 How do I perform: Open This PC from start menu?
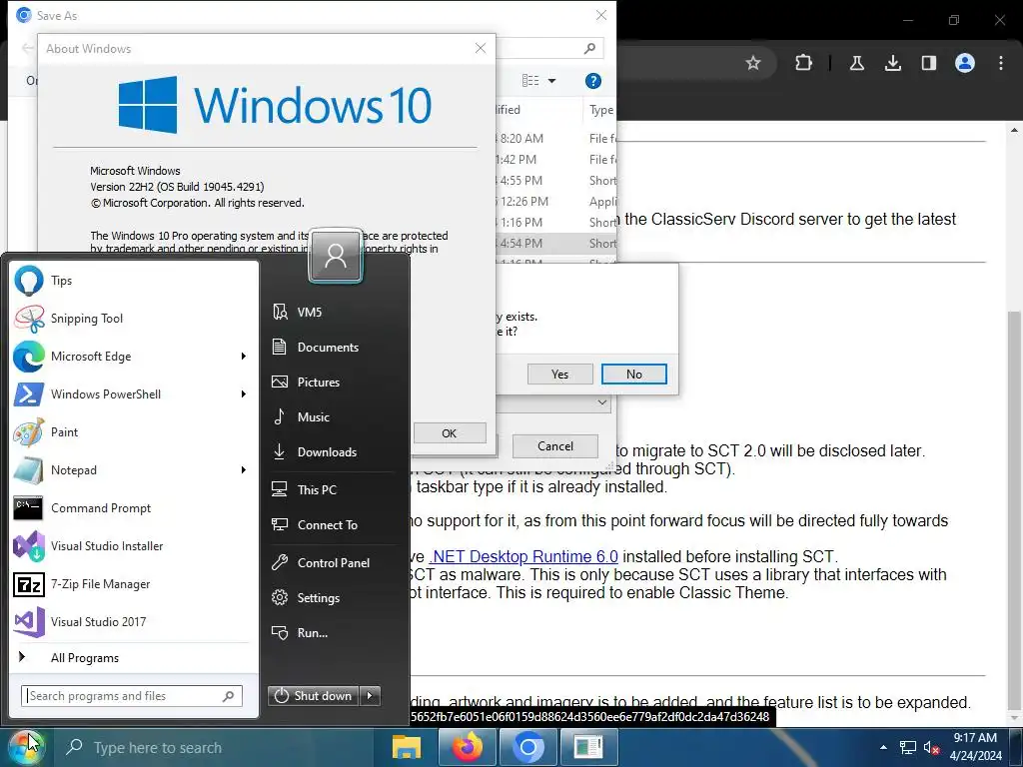click(x=333, y=489)
